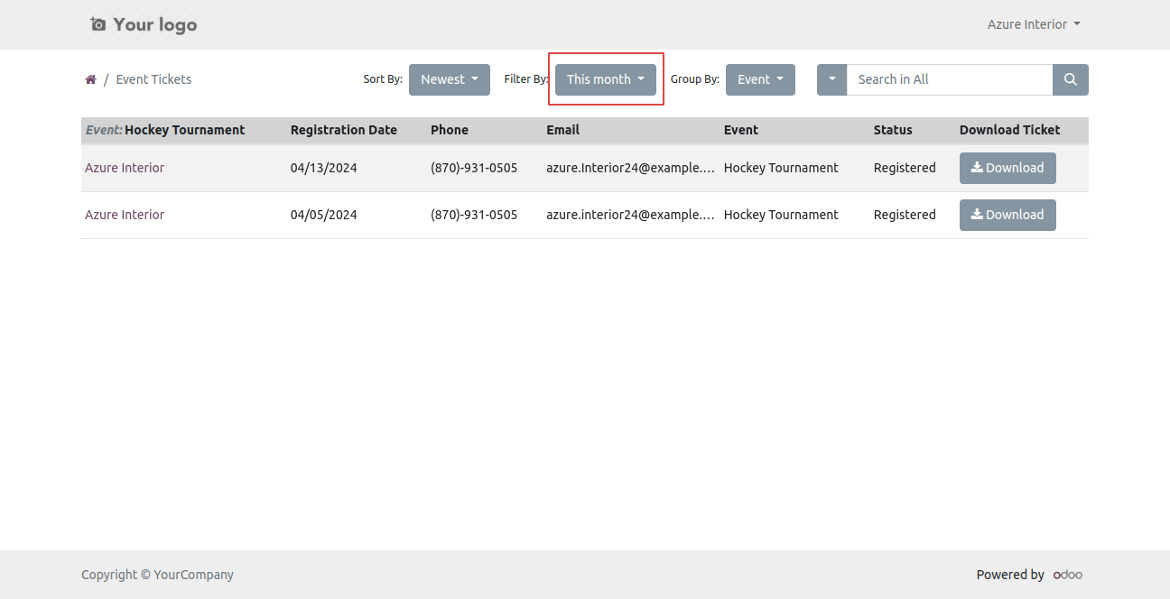Viewport: 1170px width, 599px height.
Task: Open Azure Interior link in 04/13/2024 row
Action: click(125, 168)
